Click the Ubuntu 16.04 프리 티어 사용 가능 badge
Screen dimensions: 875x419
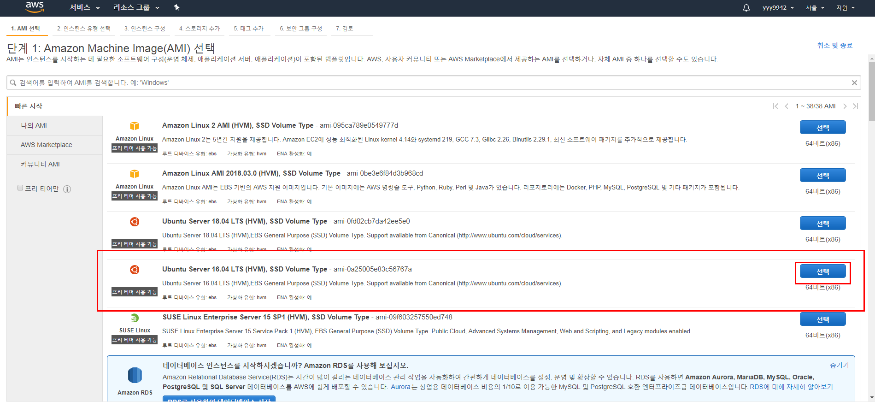(135, 292)
